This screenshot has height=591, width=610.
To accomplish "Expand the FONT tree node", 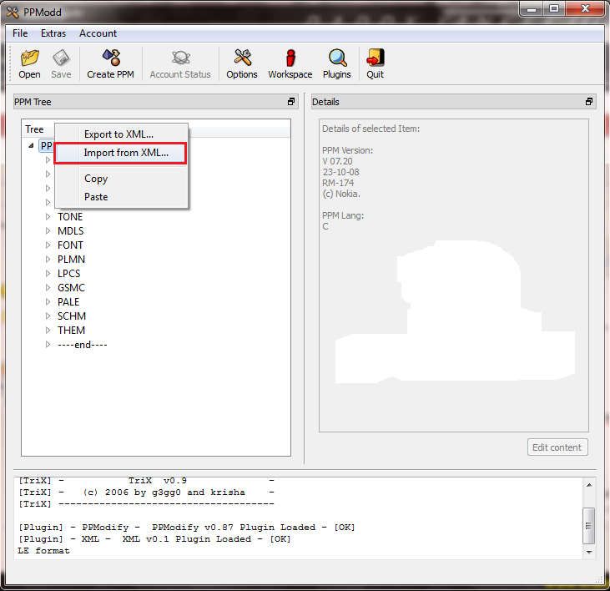I will coord(48,245).
